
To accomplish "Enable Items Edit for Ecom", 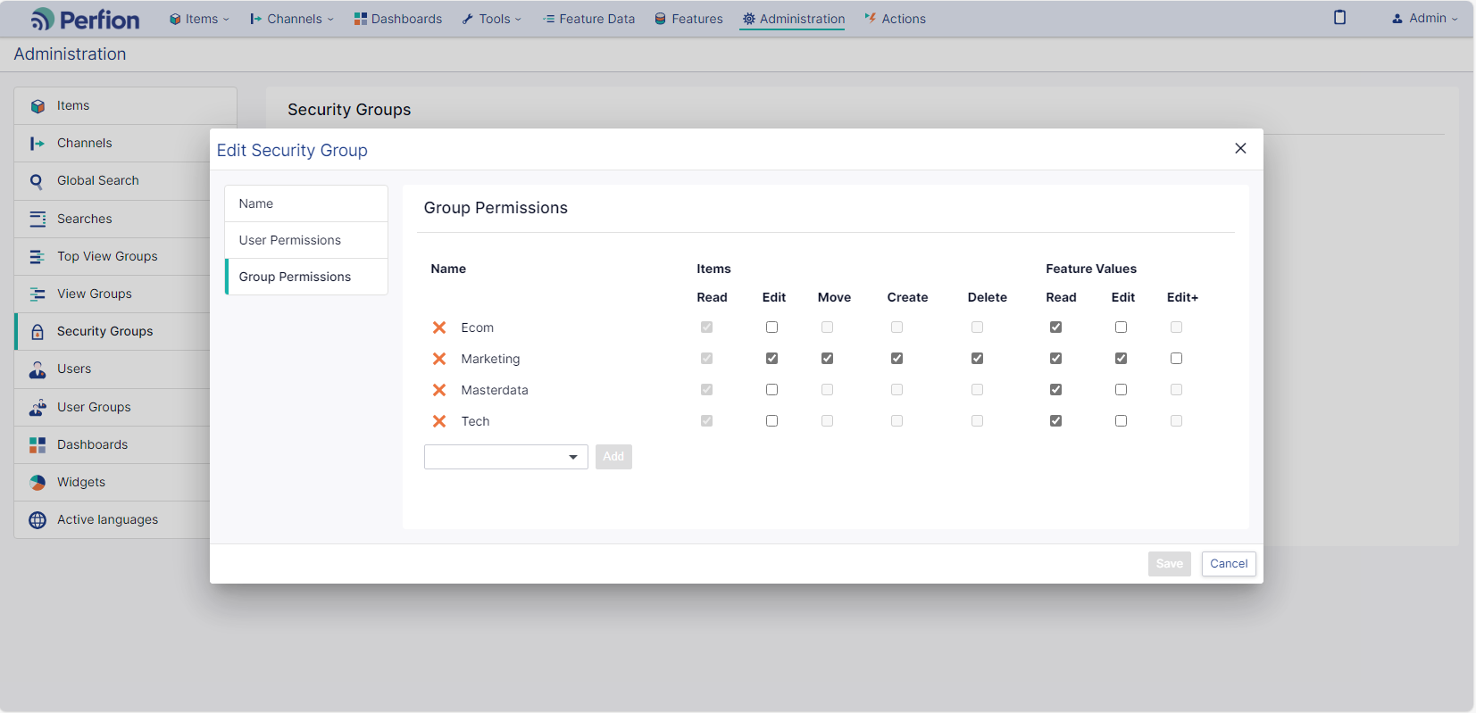I will (771, 327).
